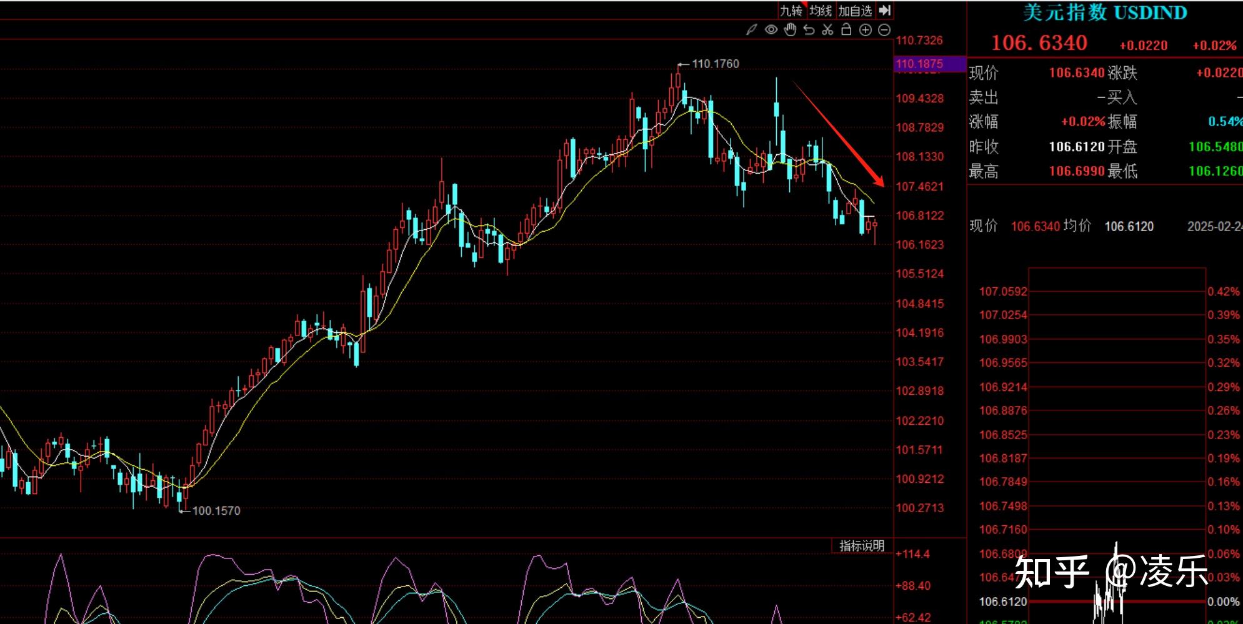The image size is (1243, 624).
Task: Click the 106.6340 current price header
Action: (1039, 42)
